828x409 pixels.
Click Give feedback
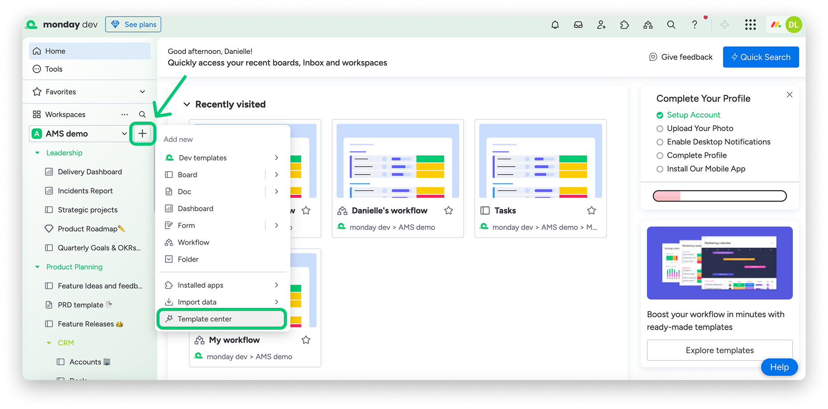(x=681, y=57)
